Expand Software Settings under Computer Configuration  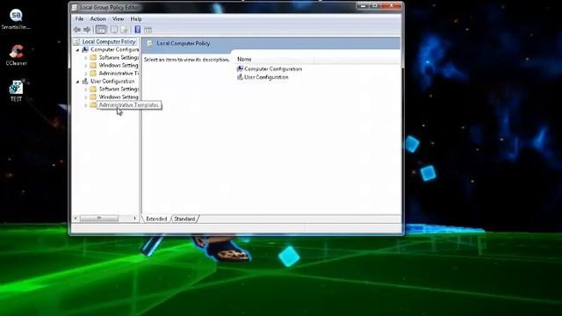86,58
